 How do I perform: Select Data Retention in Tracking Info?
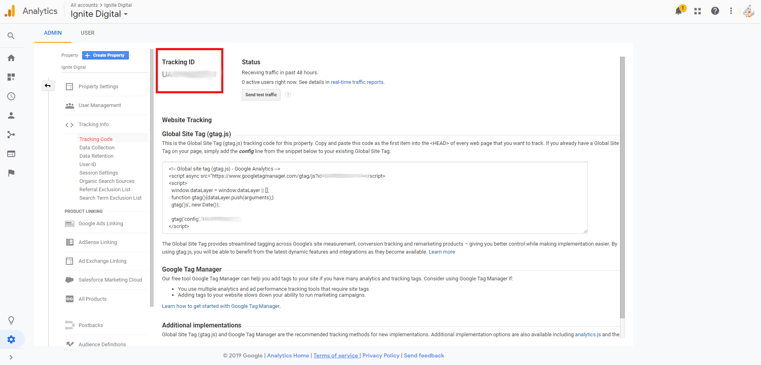tap(96, 156)
